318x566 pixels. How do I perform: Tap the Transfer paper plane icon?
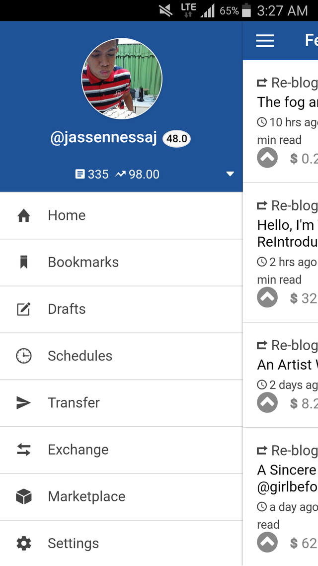pos(23,403)
